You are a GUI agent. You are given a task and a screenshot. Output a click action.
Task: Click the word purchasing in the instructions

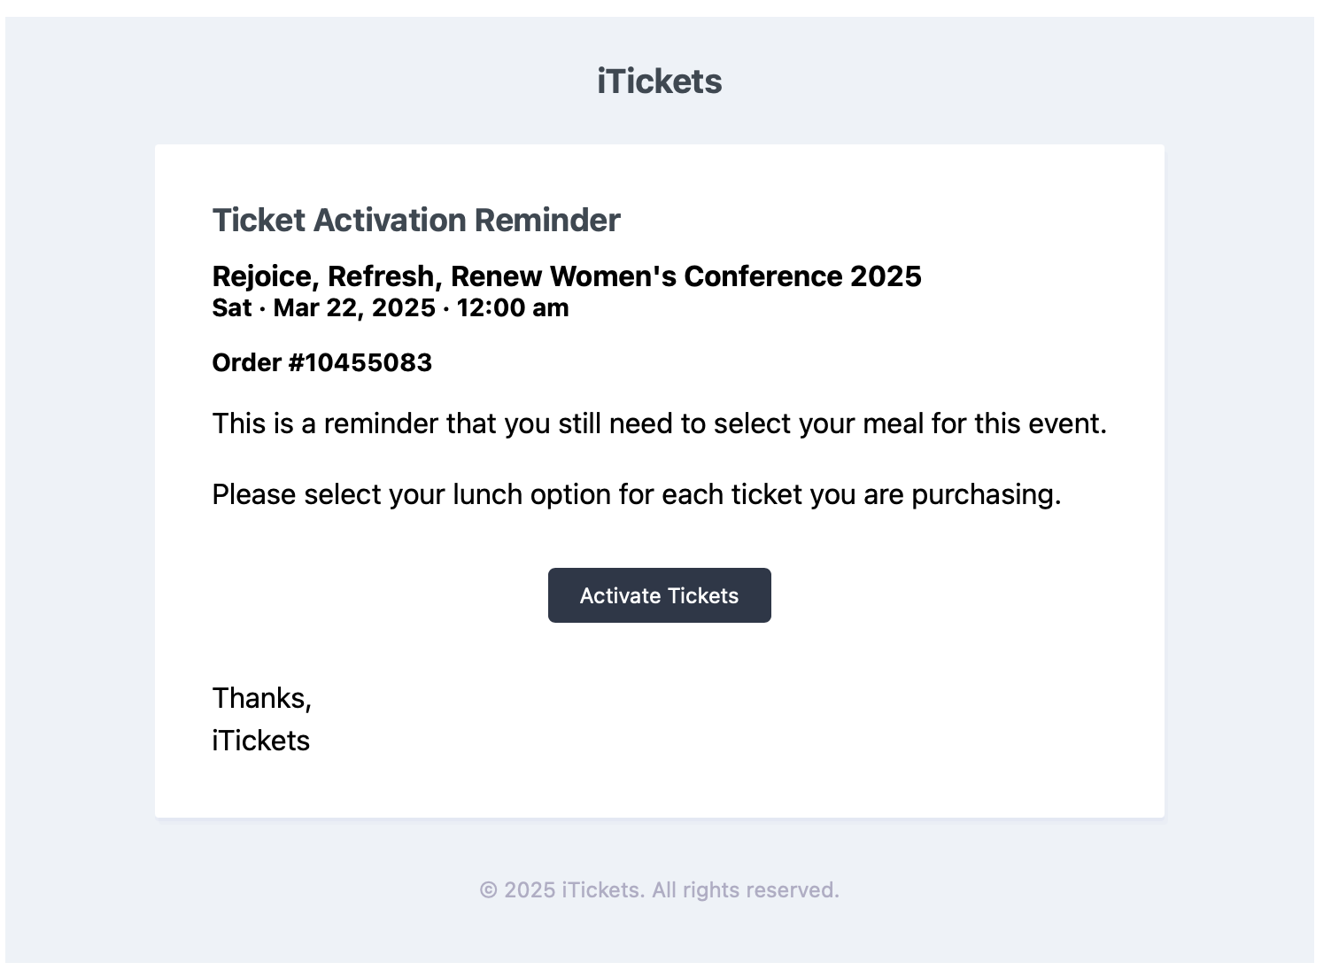983,494
